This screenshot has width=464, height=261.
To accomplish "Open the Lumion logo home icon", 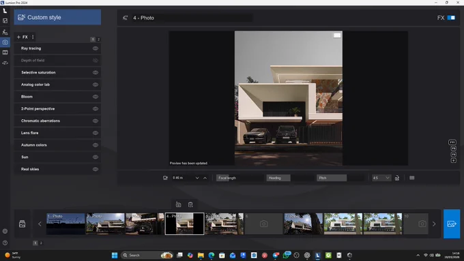I will pos(5,11).
